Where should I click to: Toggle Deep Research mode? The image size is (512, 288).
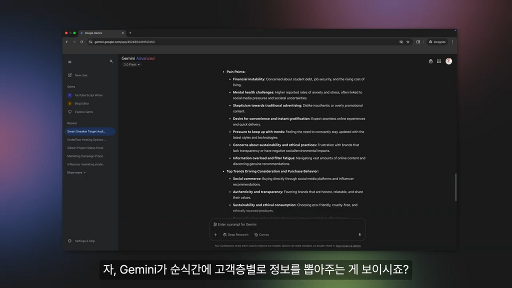pos(236,235)
